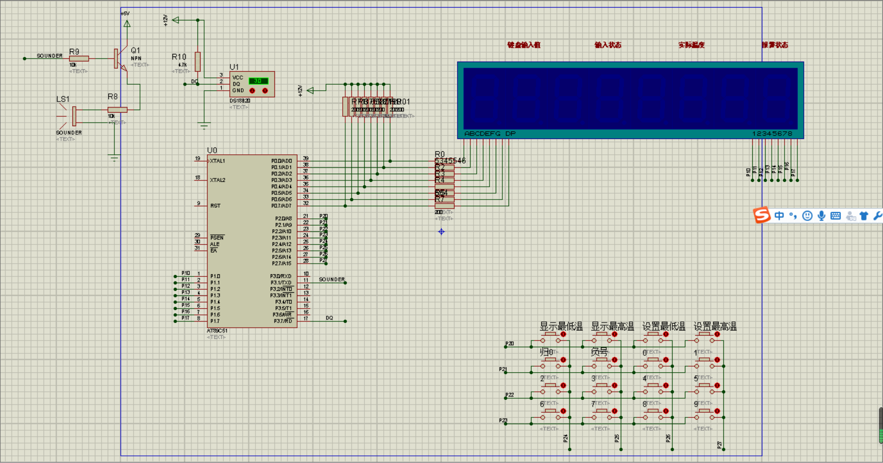Click the 实际温度 red label
The height and width of the screenshot is (463, 883).
pyautogui.click(x=692, y=45)
